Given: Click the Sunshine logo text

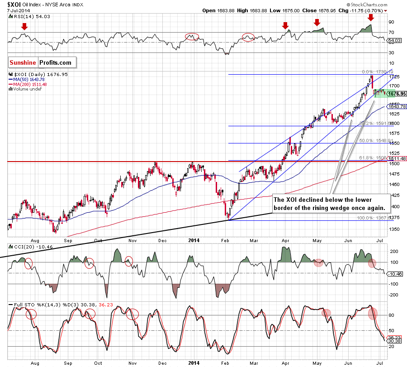Looking at the screenshot, I should (23, 62).
